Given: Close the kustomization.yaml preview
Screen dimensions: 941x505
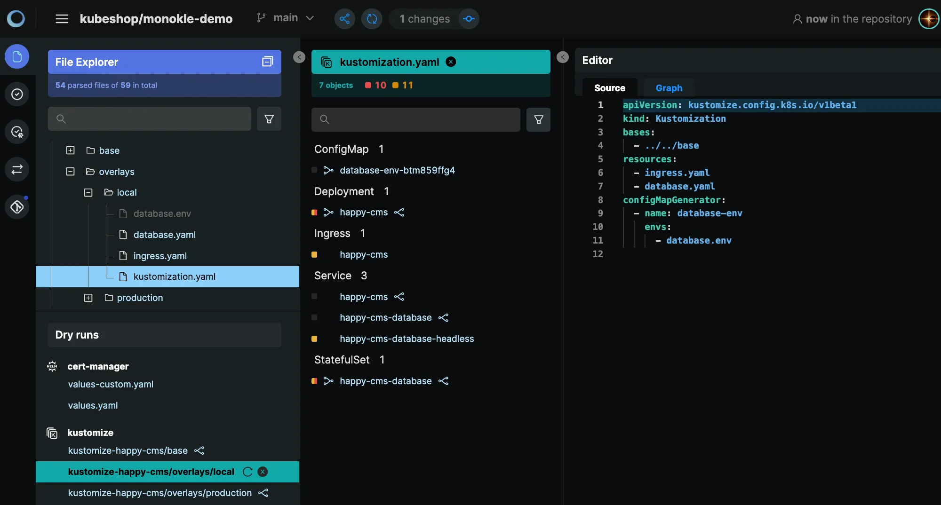Looking at the screenshot, I should click(x=451, y=62).
